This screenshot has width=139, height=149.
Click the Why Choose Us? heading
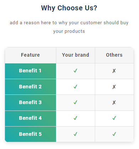(x=69, y=8)
